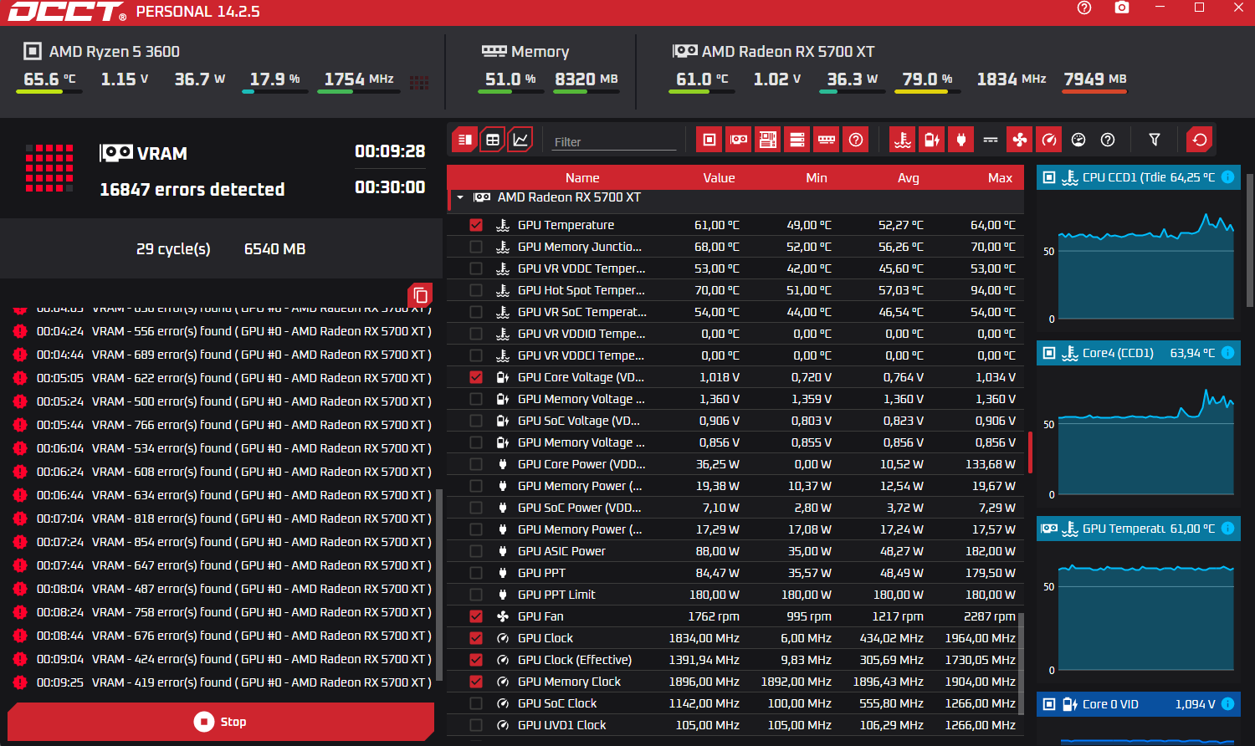
Task: Click the AMD Ryzen 5 3600 header label
Action: [115, 52]
